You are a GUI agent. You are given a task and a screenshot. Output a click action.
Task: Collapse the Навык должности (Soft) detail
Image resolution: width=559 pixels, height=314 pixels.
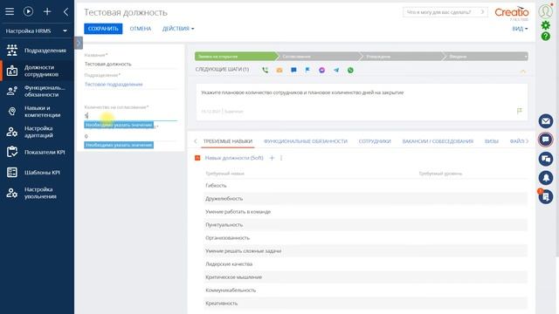coord(197,158)
